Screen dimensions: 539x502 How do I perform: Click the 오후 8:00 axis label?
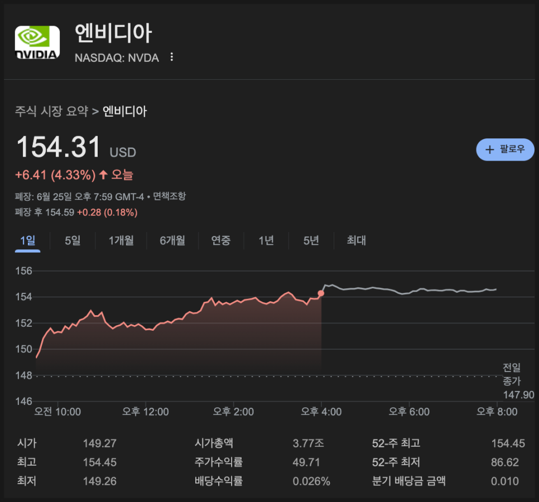click(497, 412)
